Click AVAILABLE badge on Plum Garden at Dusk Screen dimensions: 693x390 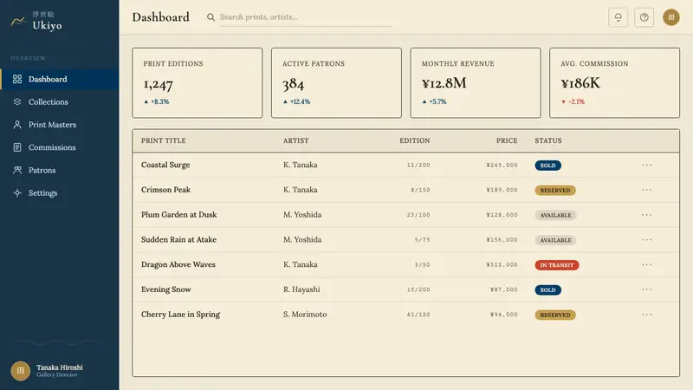555,215
